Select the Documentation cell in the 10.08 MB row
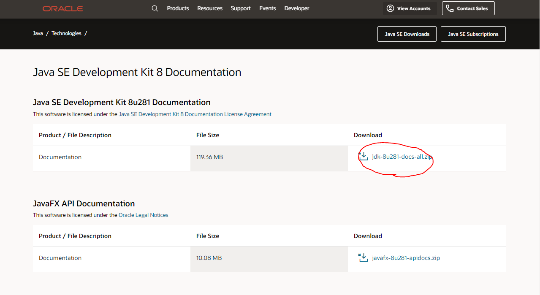Image resolution: width=540 pixels, height=295 pixels. 111,259
